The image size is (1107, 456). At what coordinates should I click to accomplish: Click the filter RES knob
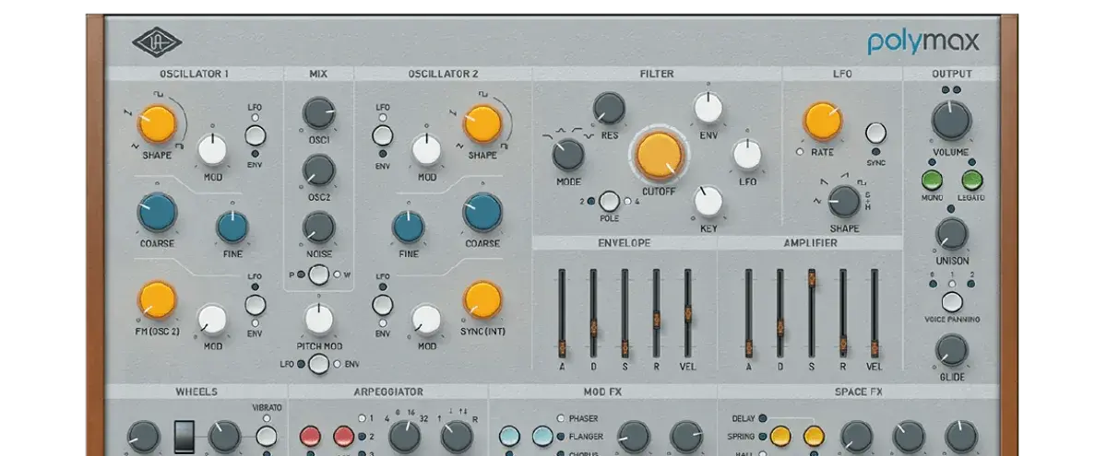[609, 108]
